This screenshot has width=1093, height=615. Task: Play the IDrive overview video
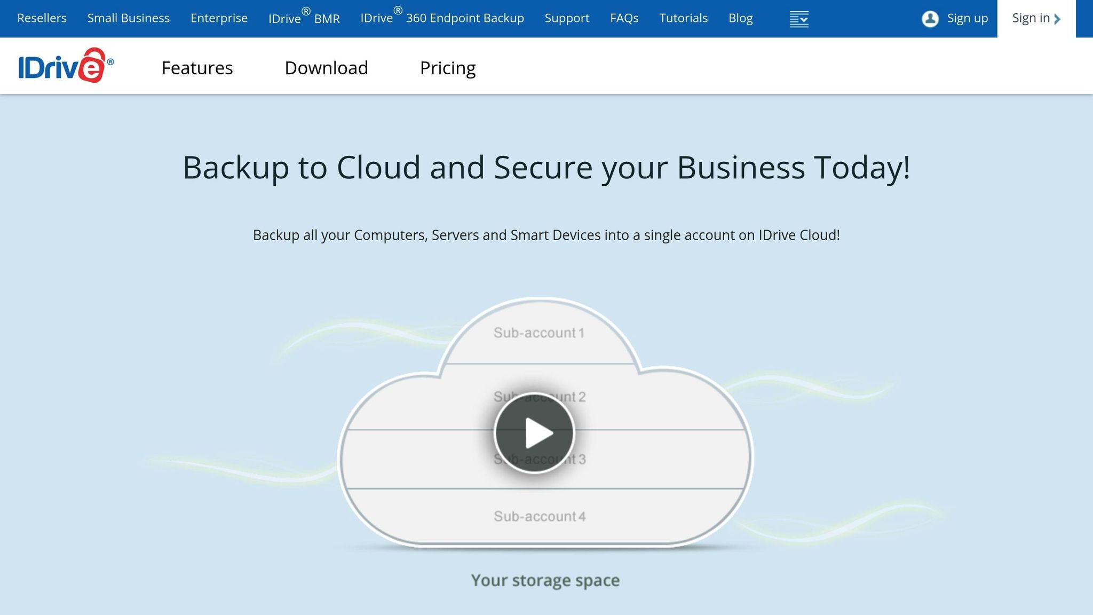click(x=536, y=433)
